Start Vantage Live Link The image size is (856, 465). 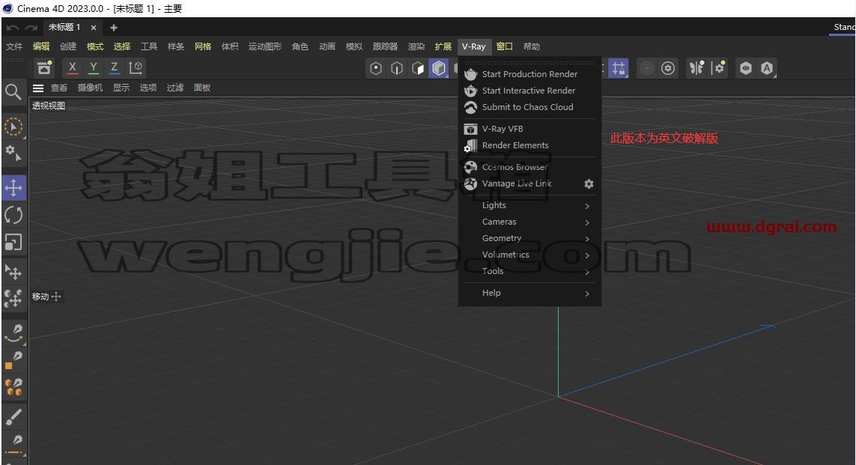pos(517,183)
